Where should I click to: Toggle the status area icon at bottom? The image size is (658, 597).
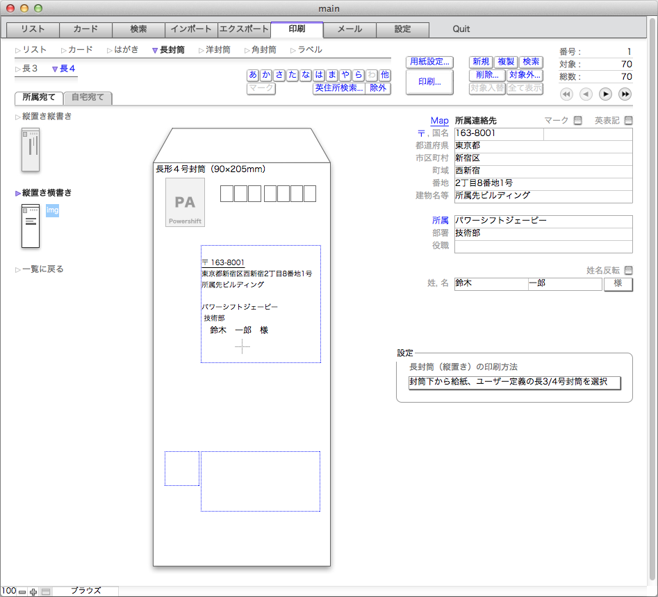(46, 591)
